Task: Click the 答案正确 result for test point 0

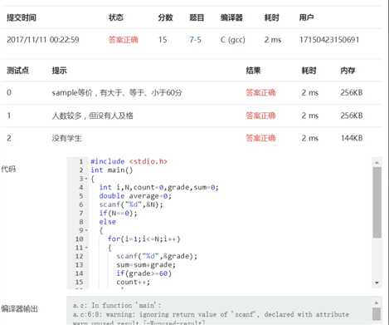Action: click(260, 92)
